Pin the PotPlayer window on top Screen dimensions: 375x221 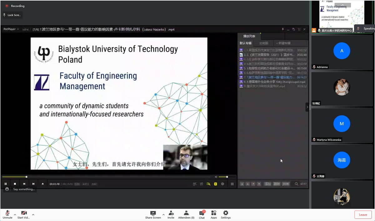[283, 29]
